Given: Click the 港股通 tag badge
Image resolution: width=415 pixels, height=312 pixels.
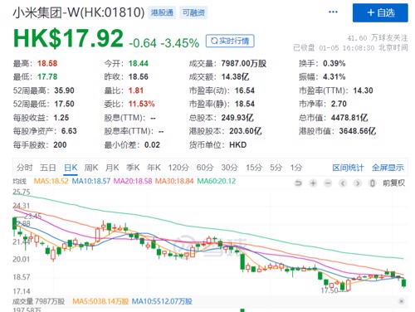Looking at the screenshot, I should coord(162,12).
